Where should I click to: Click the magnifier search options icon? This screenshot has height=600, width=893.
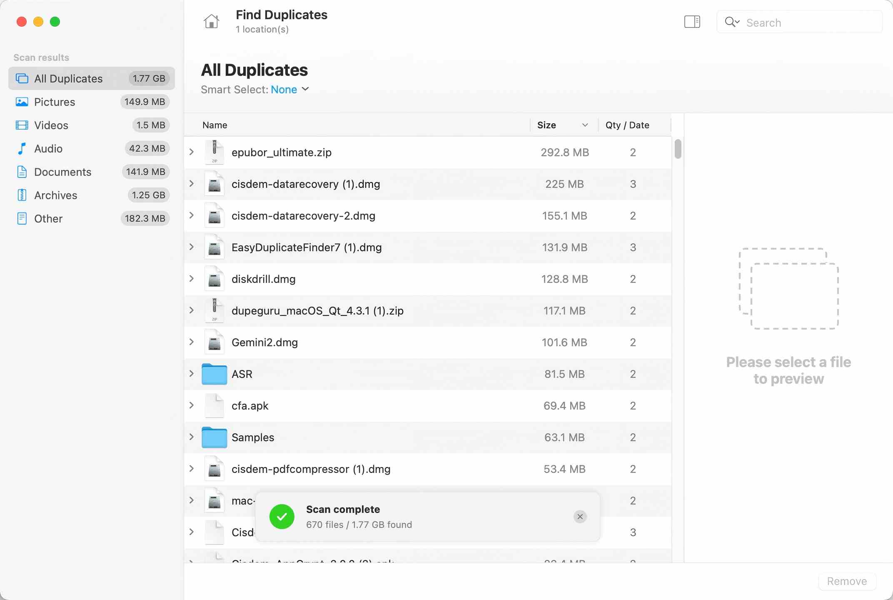[732, 22]
